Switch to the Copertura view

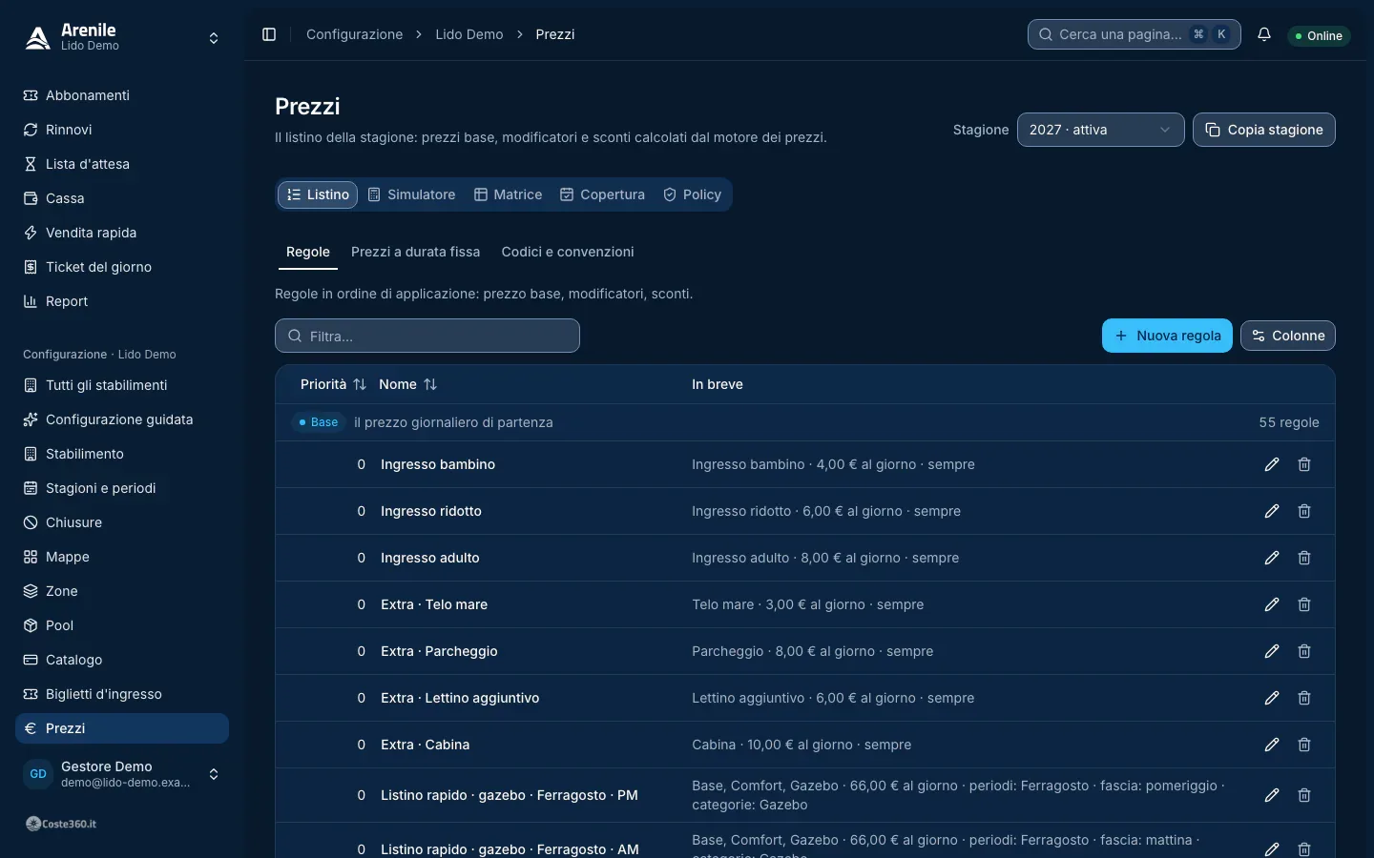tap(602, 194)
